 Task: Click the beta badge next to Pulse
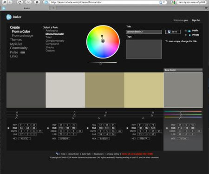pos(23,52)
